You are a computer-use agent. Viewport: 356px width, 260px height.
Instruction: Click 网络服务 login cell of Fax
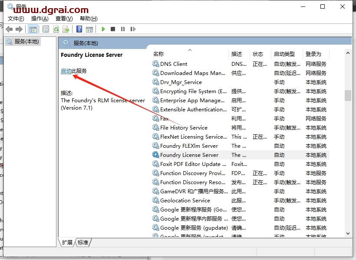point(316,119)
